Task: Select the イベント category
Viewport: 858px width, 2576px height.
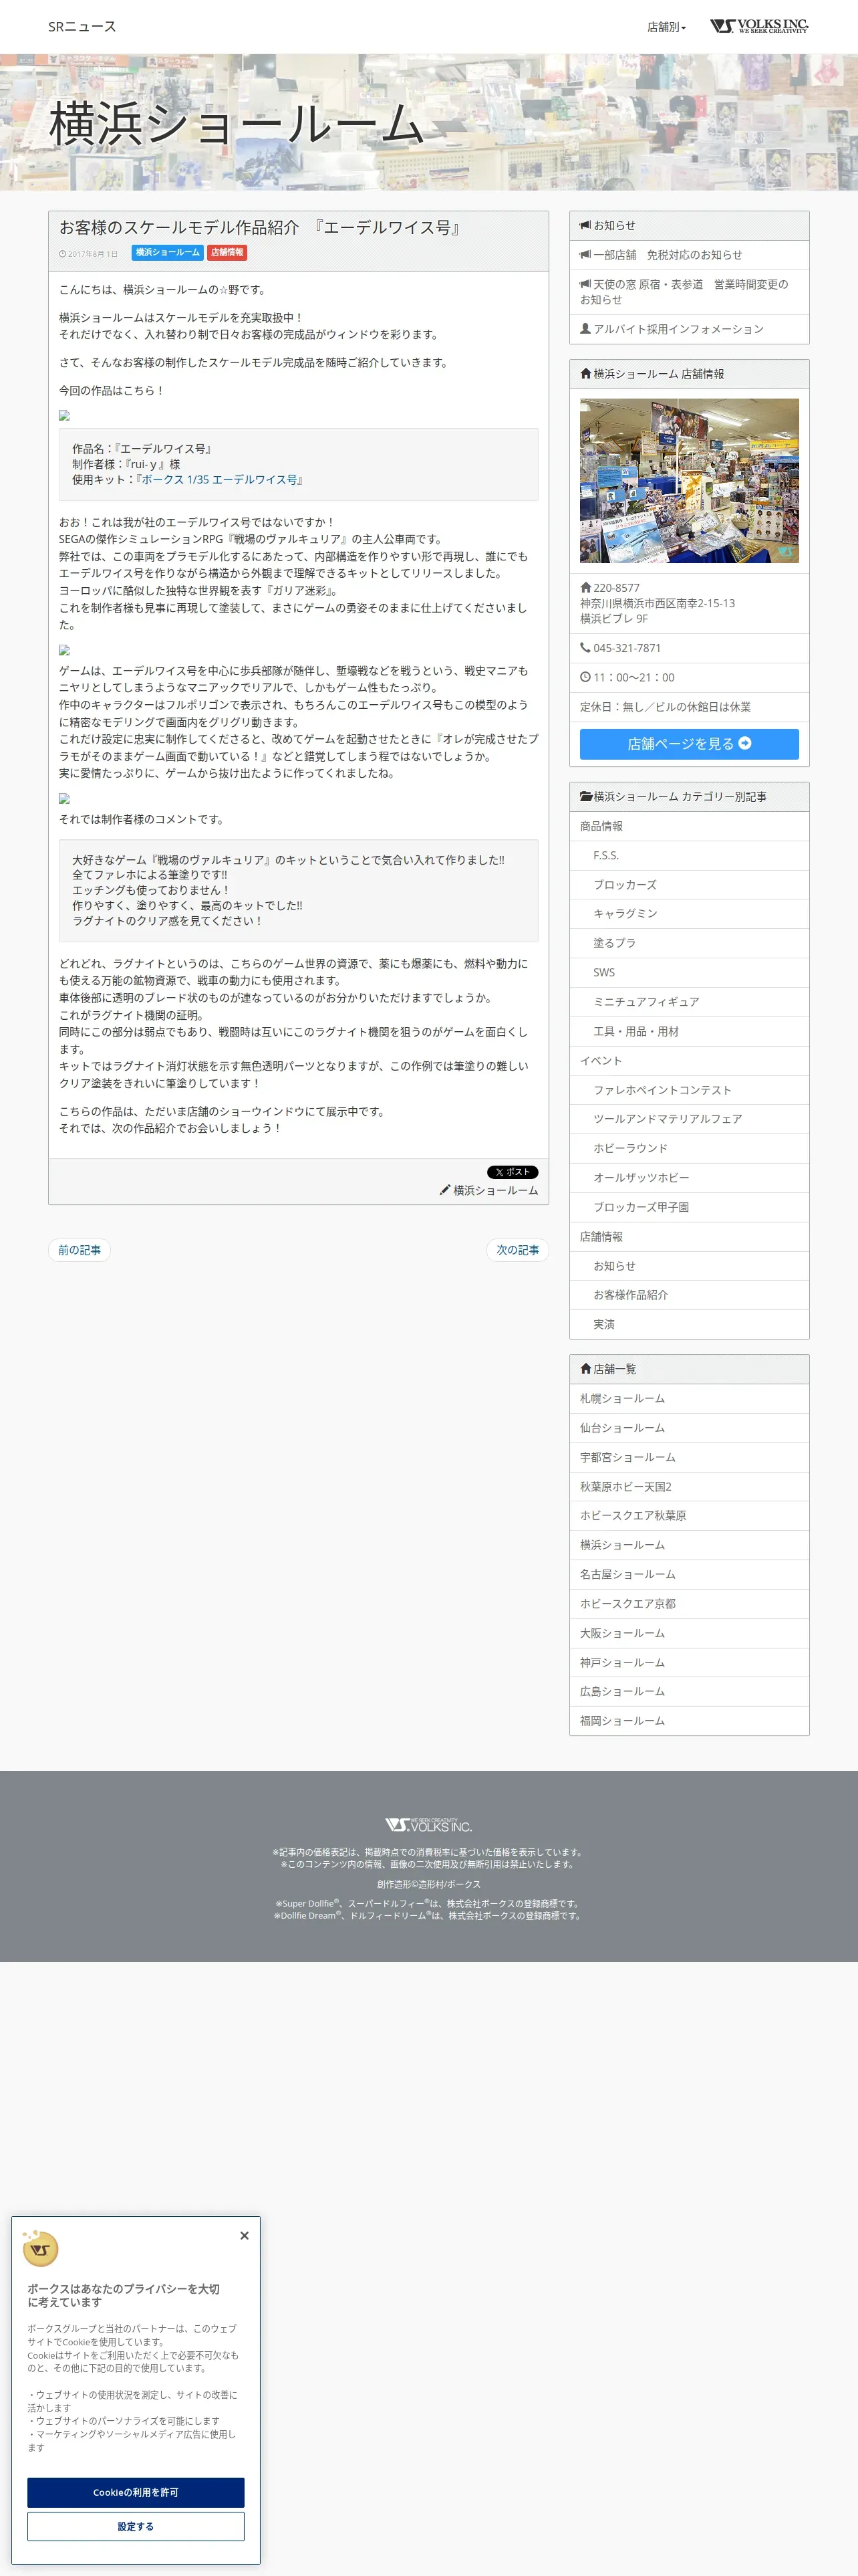Action: [x=689, y=1061]
